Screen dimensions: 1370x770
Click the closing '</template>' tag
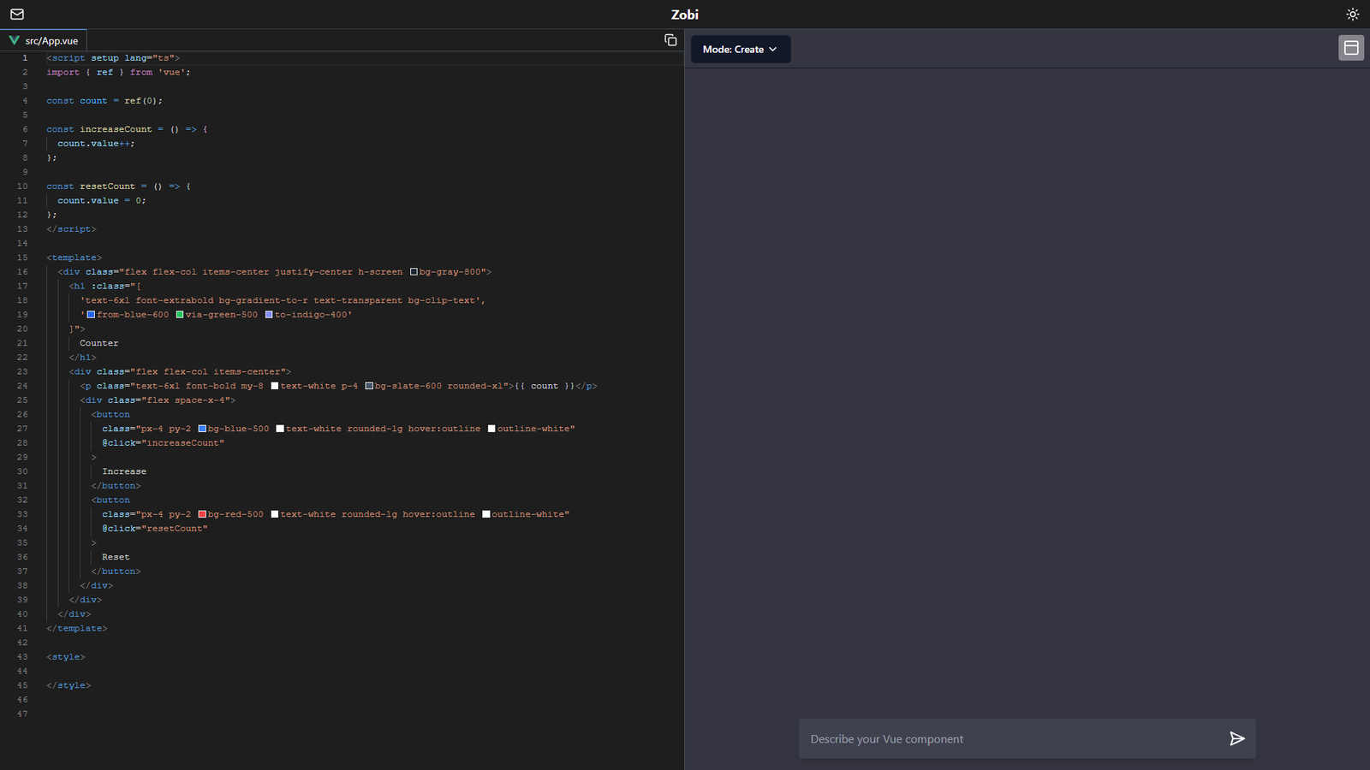(x=77, y=628)
